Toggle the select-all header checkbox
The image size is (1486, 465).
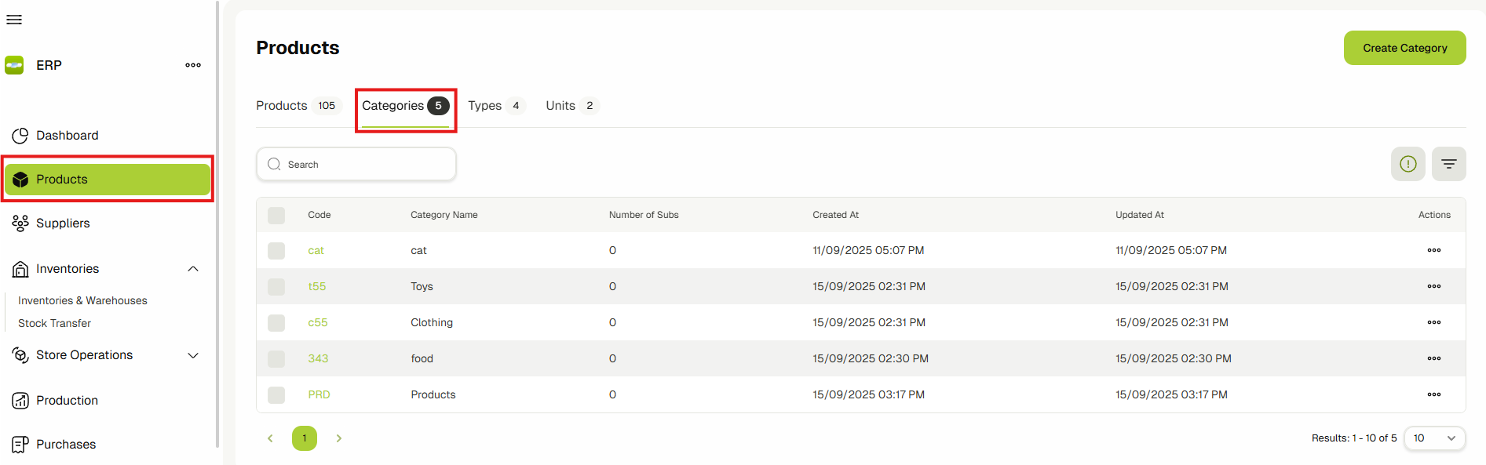click(276, 216)
